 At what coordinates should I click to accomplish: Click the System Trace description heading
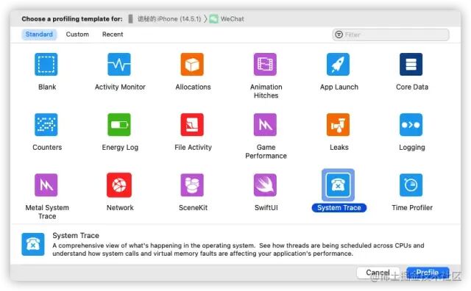[76, 235]
